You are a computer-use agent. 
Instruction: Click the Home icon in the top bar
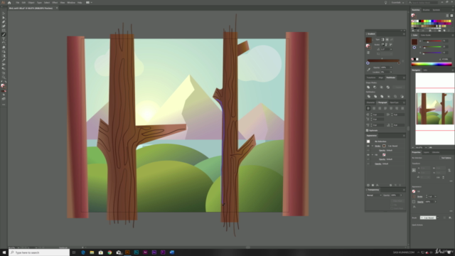tap(9, 3)
